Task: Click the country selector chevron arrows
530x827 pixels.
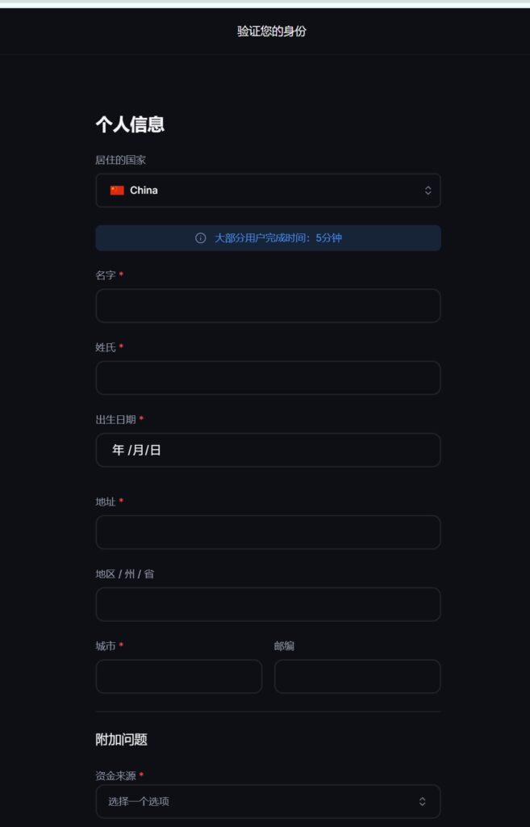Action: [428, 191]
